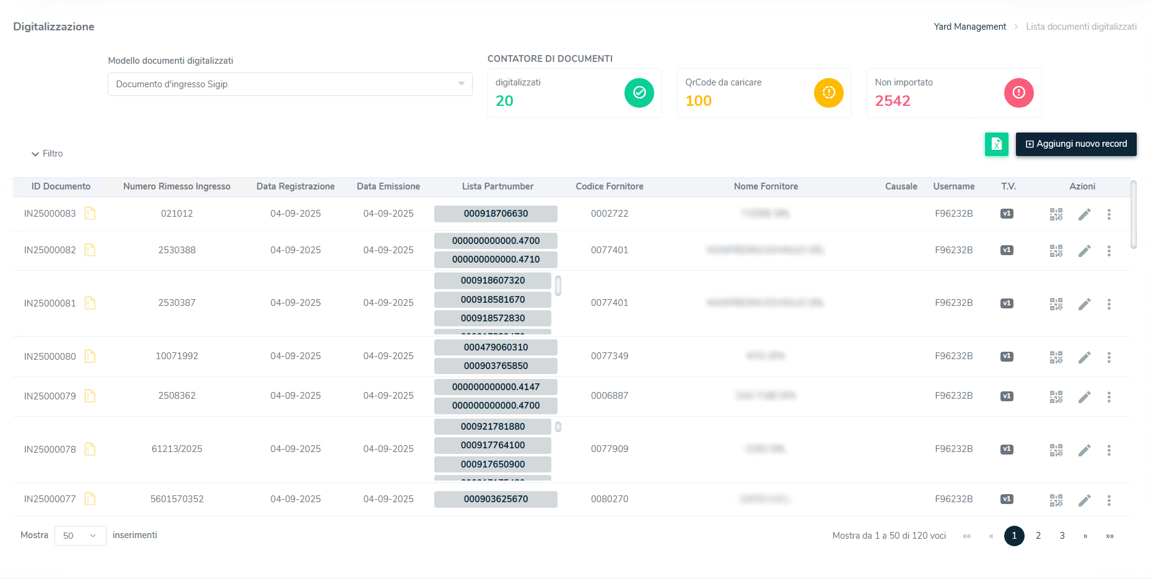Go to page 2 of the results
The image size is (1151, 579).
tap(1038, 536)
